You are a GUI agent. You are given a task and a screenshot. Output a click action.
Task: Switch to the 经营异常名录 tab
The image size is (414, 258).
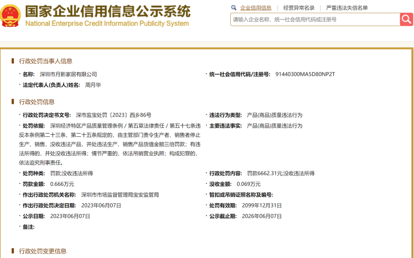pyautogui.click(x=299, y=8)
